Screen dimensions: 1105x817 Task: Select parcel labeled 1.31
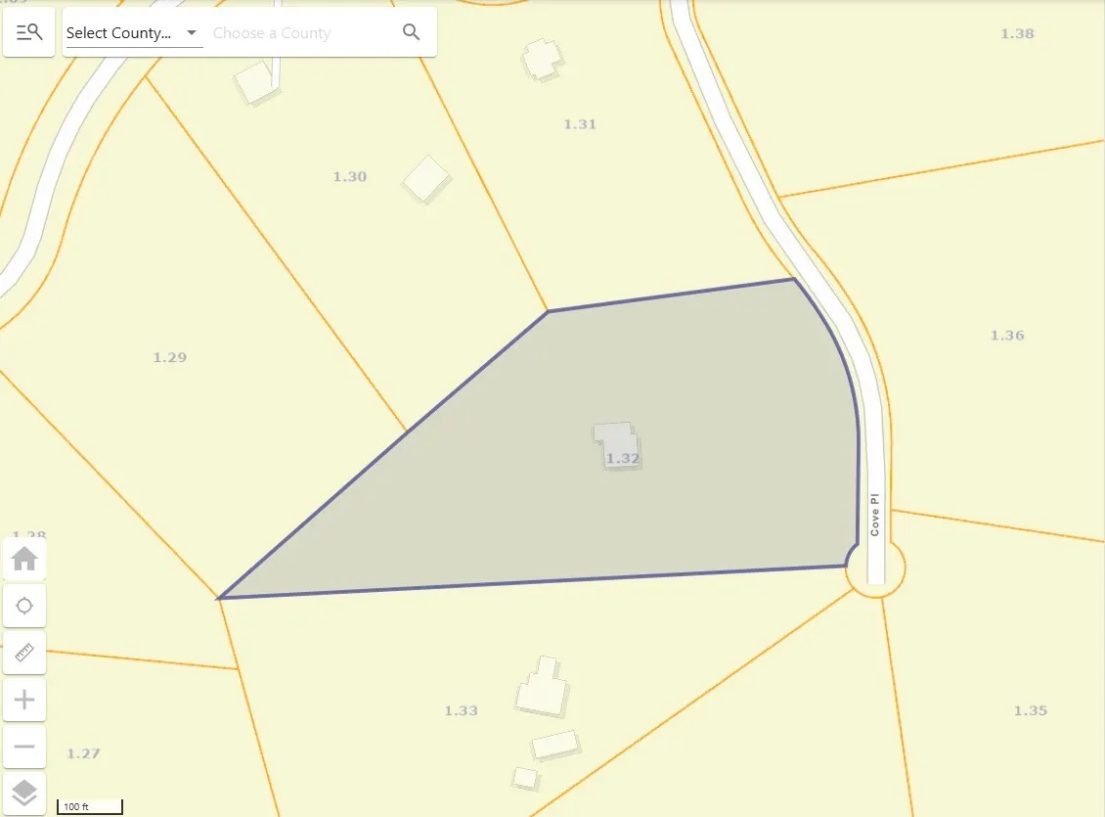[580, 124]
